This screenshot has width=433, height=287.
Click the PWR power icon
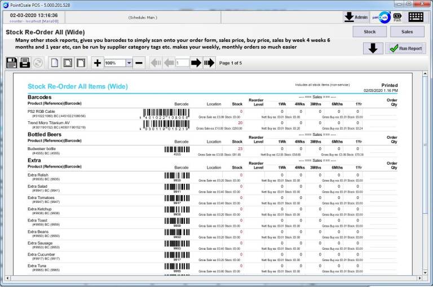point(397,17)
